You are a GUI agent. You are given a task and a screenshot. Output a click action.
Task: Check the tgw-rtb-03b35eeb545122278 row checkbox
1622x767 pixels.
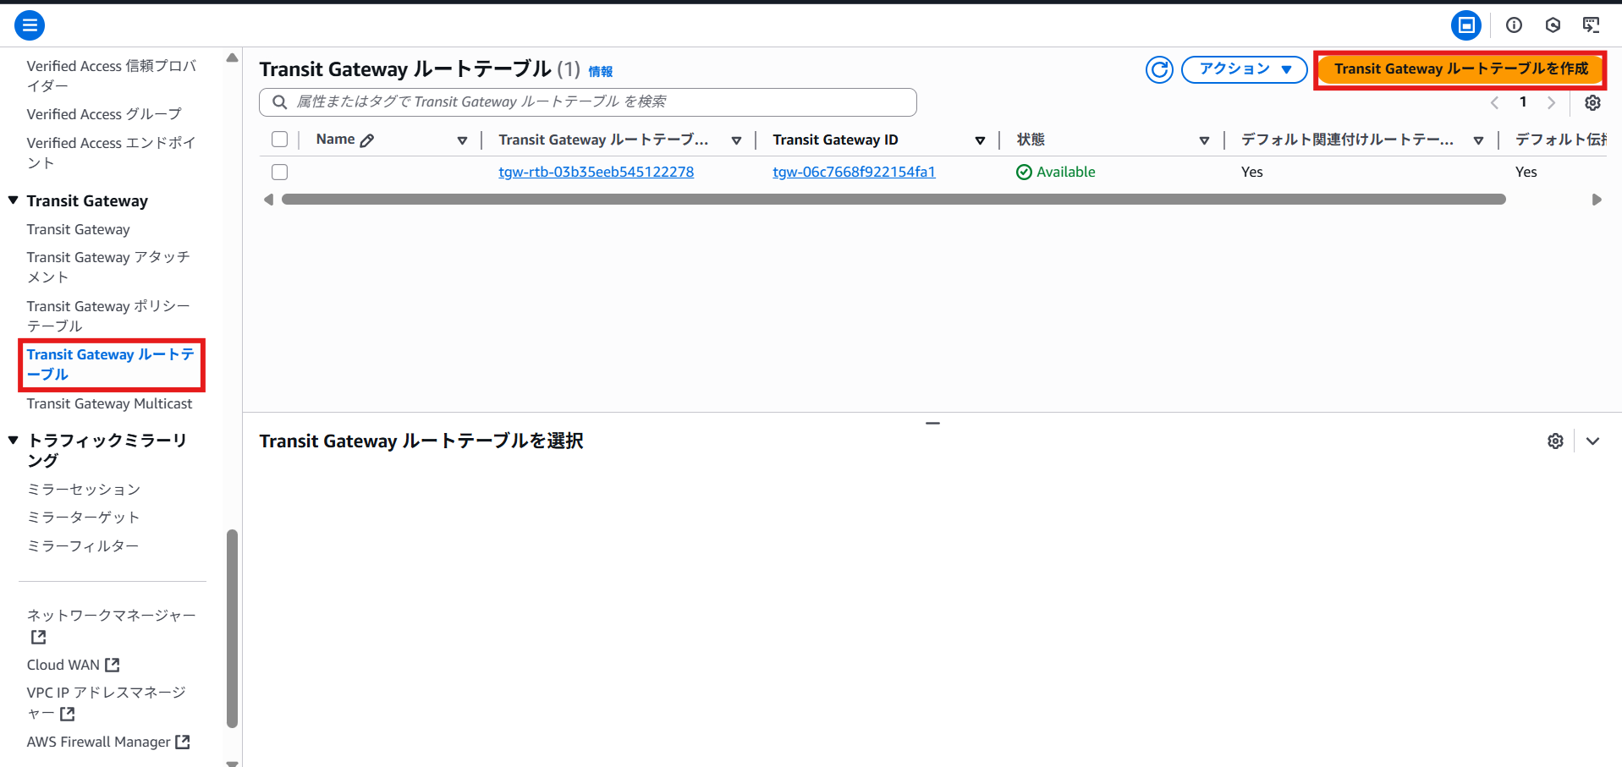[280, 173]
